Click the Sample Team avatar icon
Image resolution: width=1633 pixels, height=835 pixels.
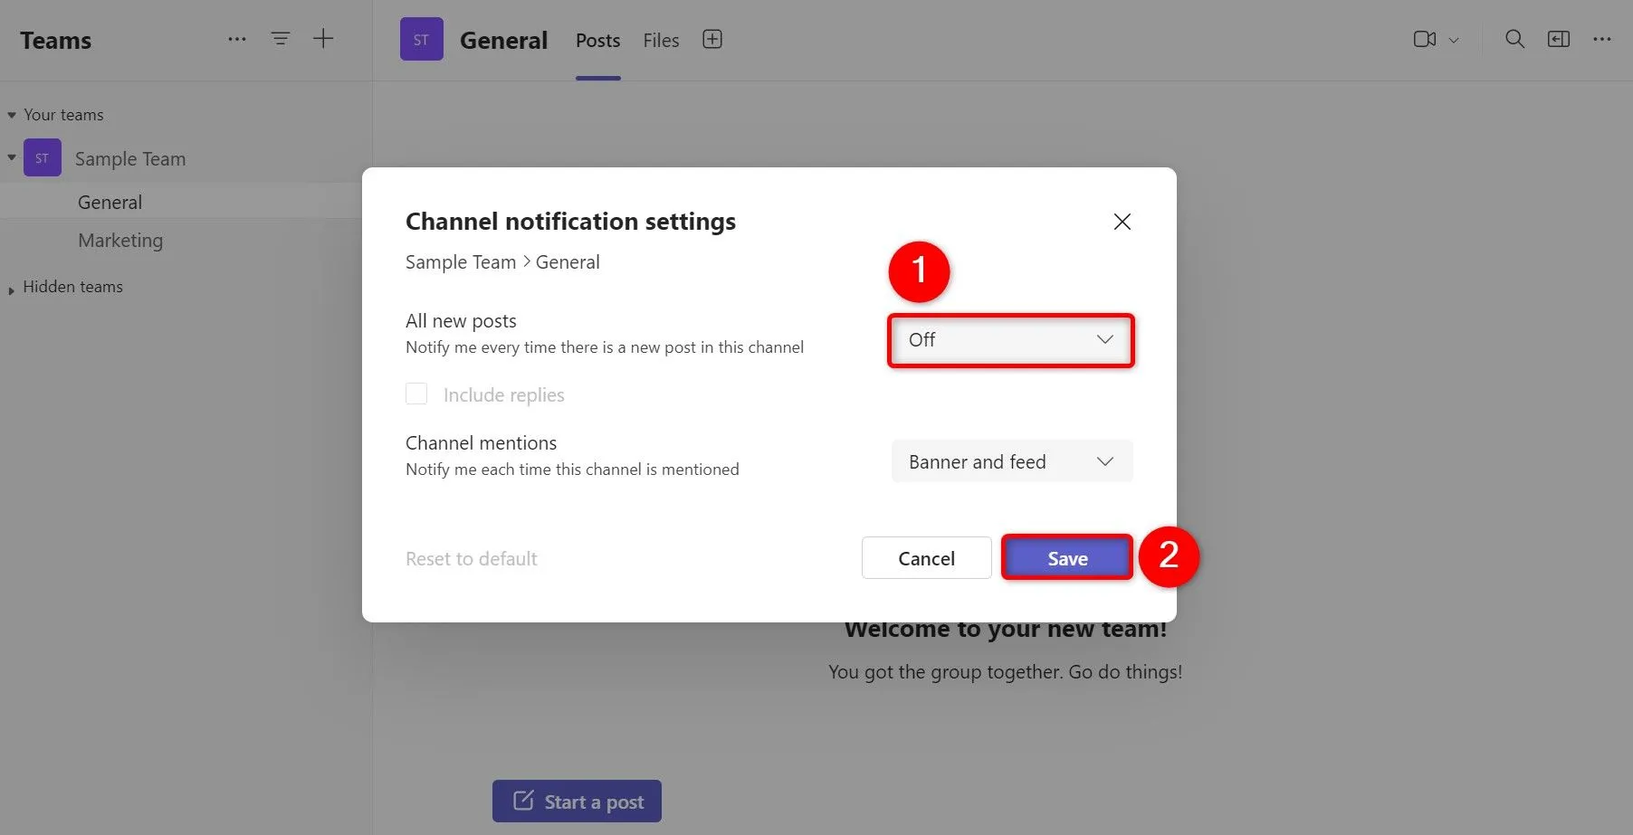(x=42, y=157)
